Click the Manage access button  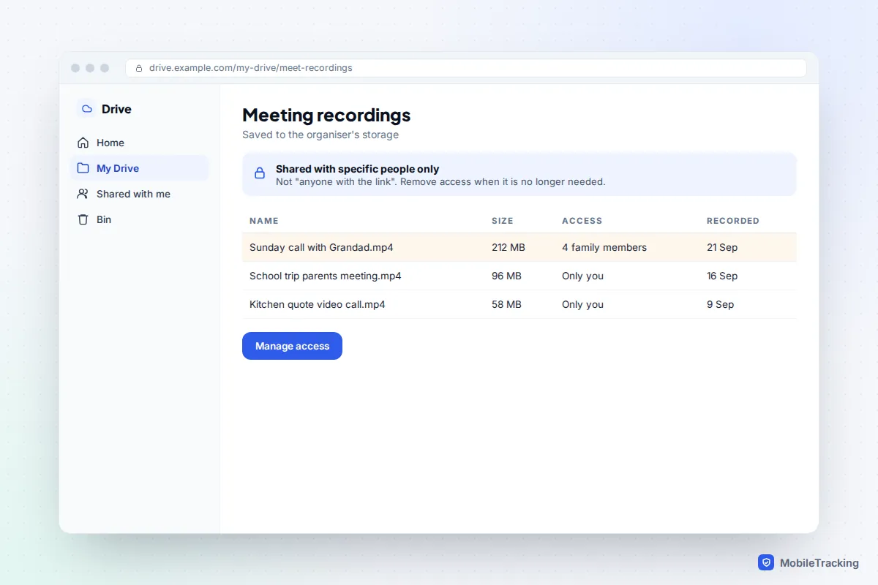point(292,346)
